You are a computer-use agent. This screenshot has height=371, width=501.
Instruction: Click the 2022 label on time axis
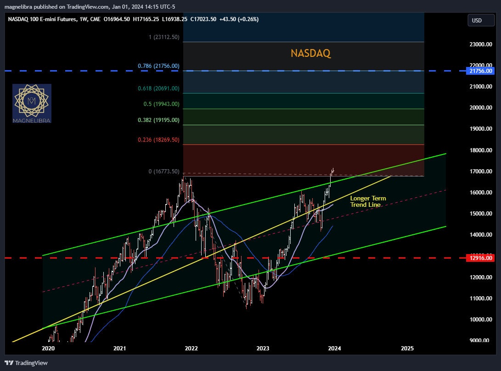click(191, 349)
